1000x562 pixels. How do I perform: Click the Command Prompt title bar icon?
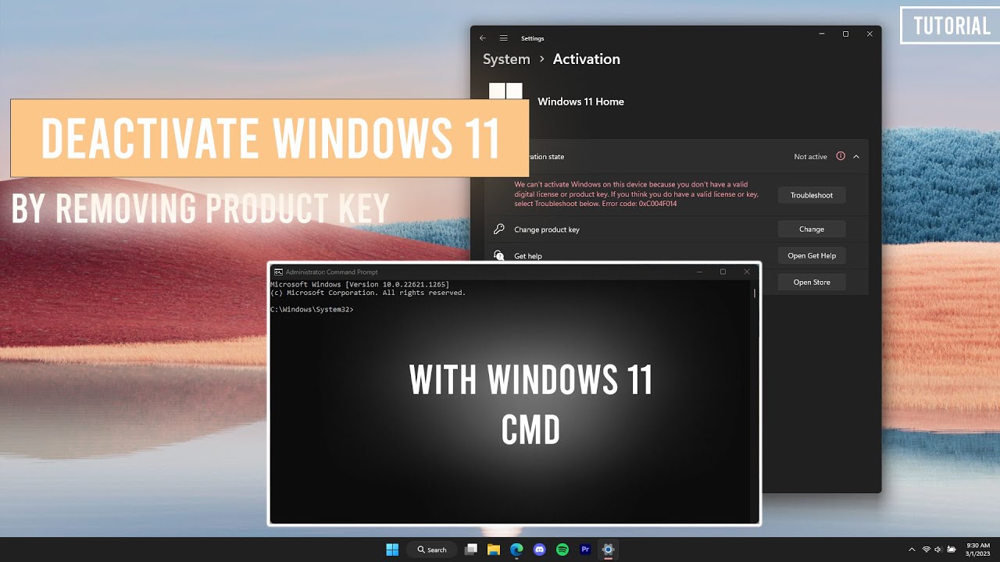278,272
